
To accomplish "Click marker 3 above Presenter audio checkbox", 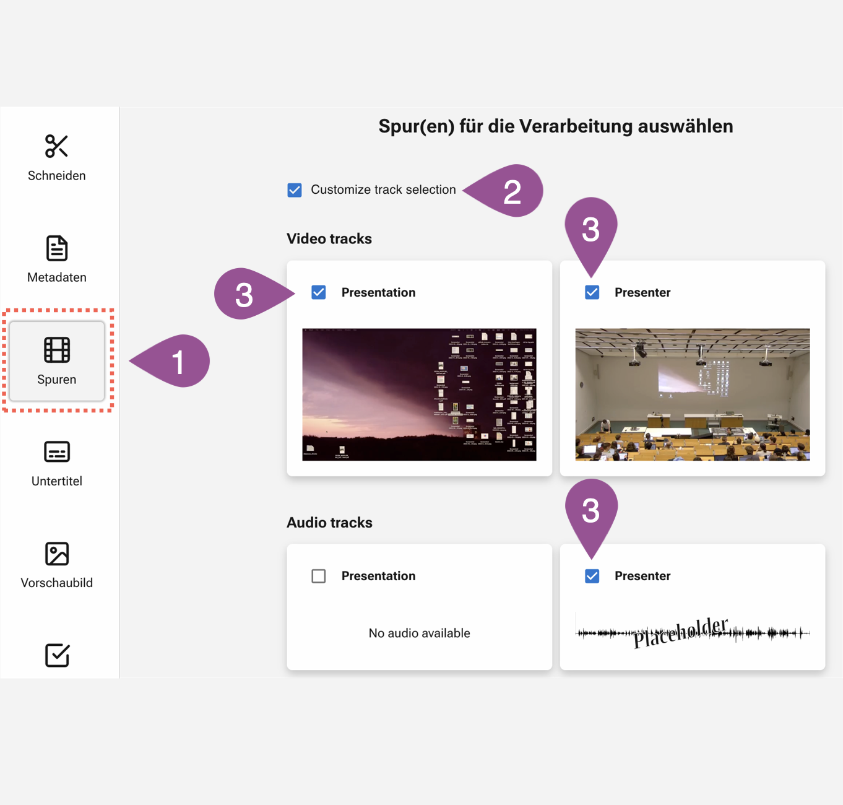I will pos(591,511).
